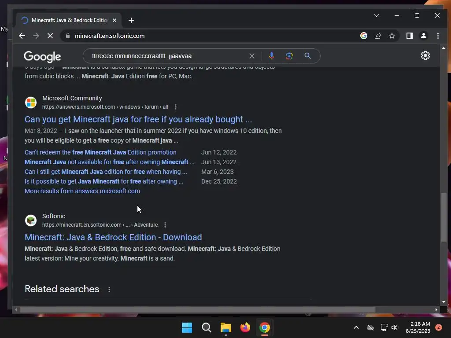Click the 'Related searches' heading
Viewport: 451px width, 338px height.
[x=62, y=289]
